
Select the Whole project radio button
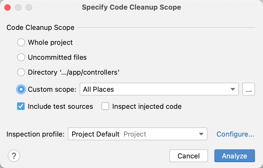pos(21,42)
